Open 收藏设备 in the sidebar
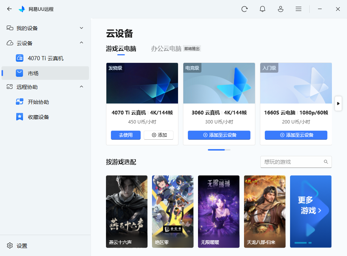This screenshot has height=256, width=347. (x=45, y=117)
